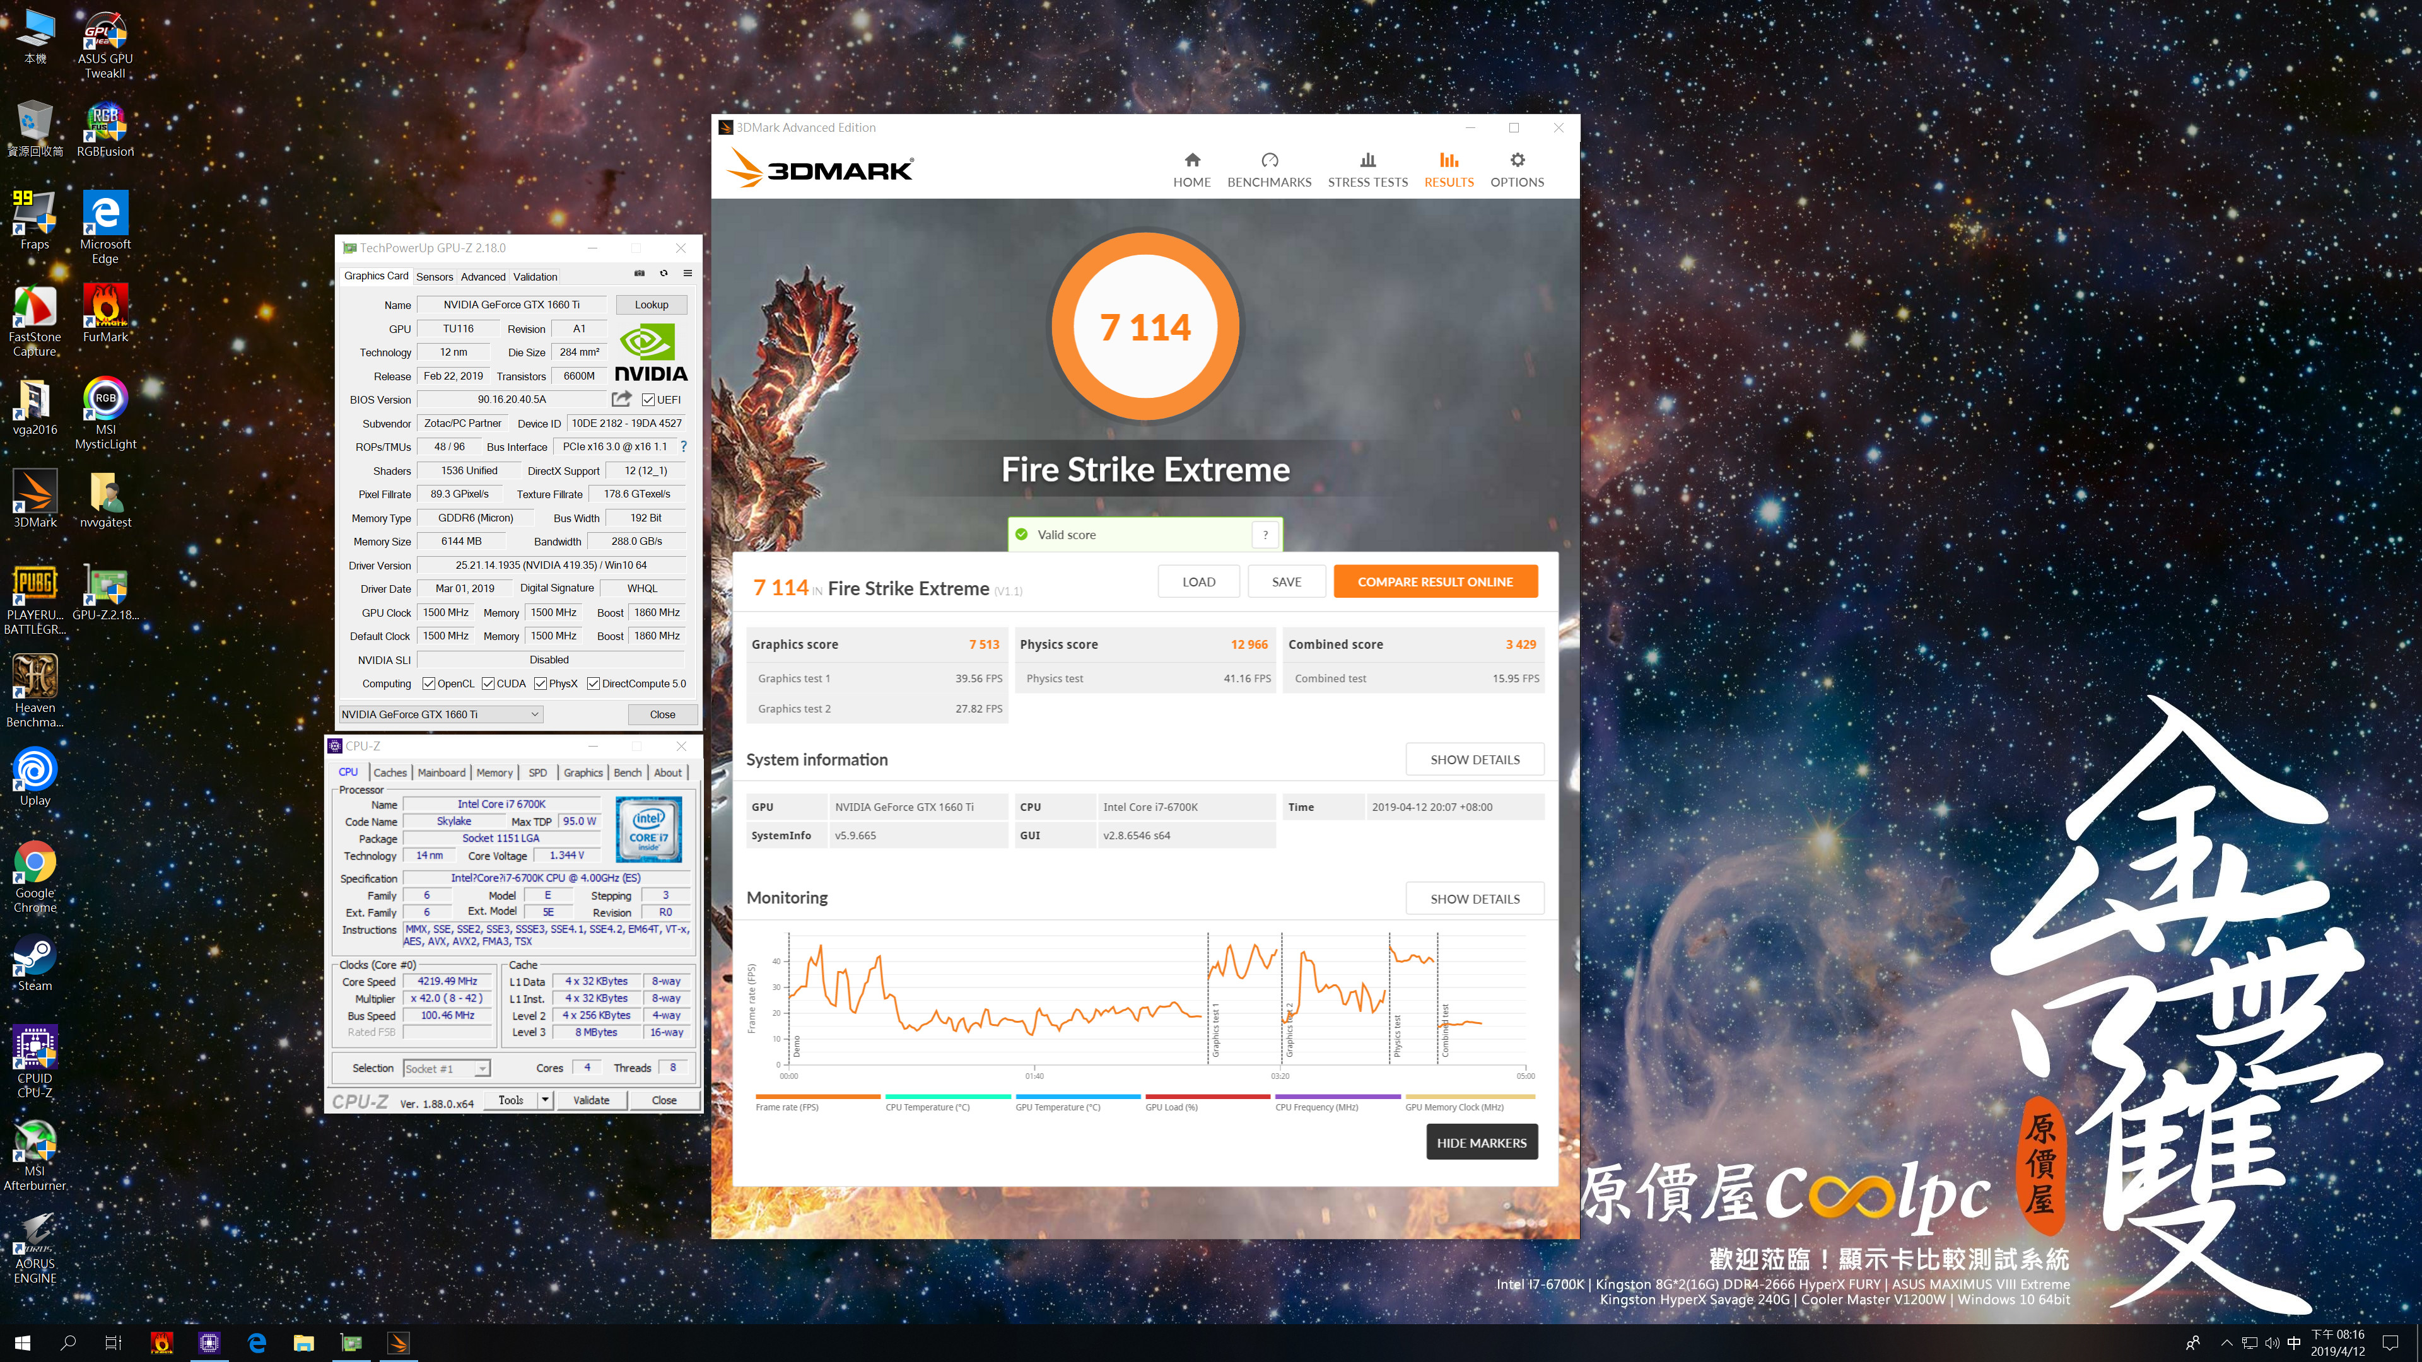Open ASUS GPU TweakII desktop icon
The width and height of the screenshot is (2422, 1362).
[x=105, y=45]
